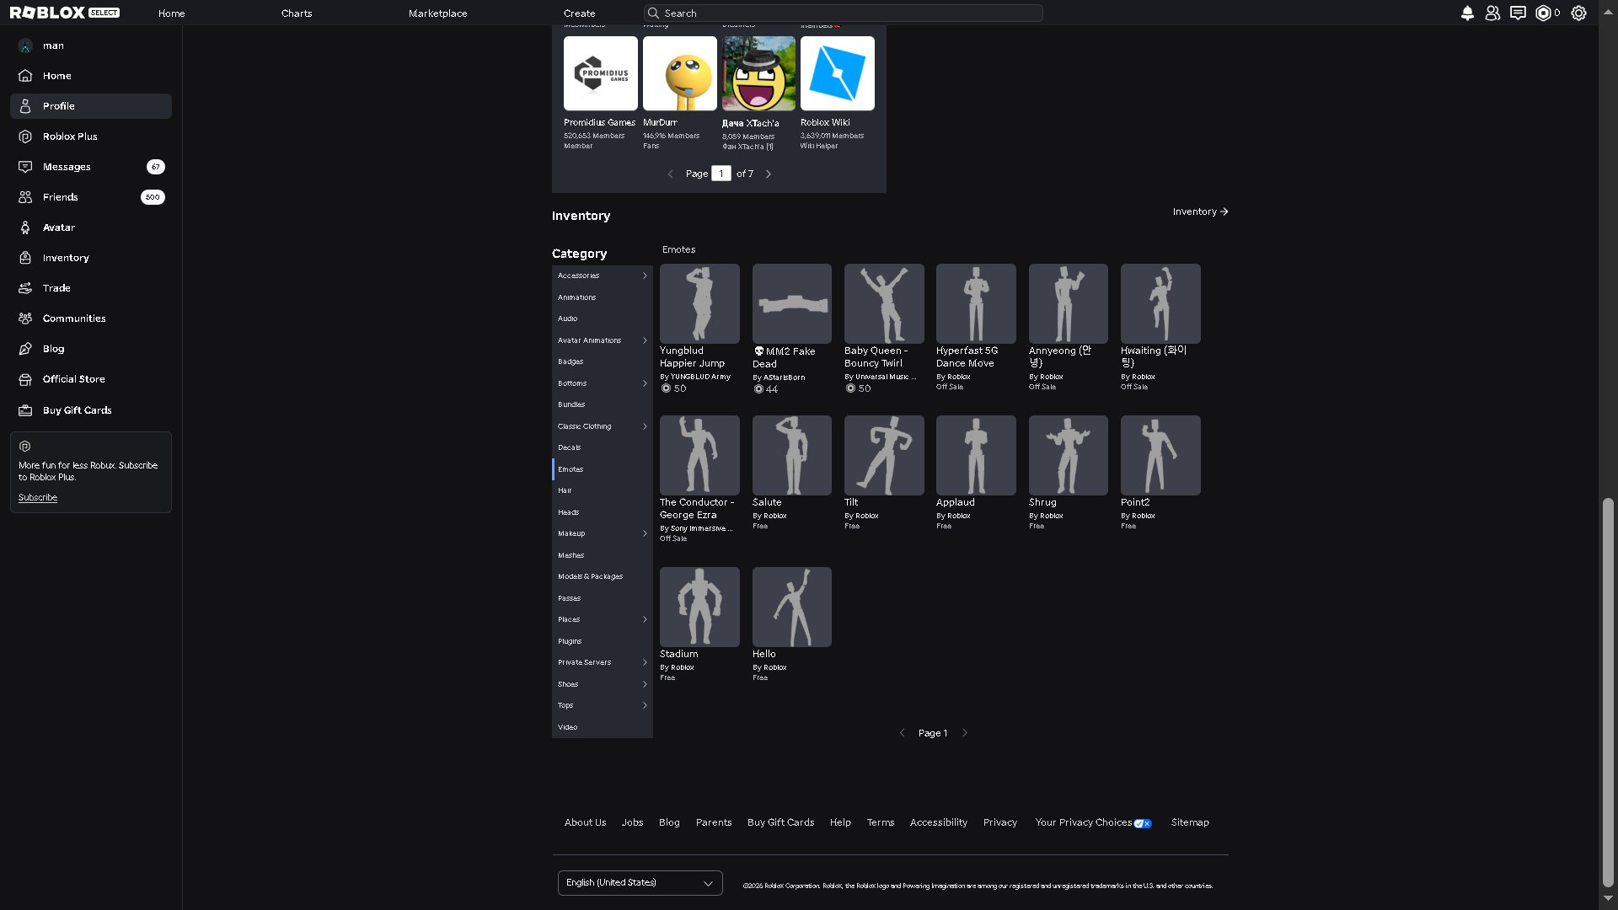This screenshot has width=1618, height=910.
Task: Open the notifications bell icon
Action: (1467, 13)
